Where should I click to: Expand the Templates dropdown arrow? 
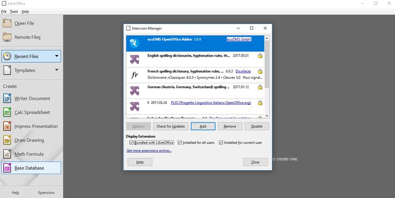coord(57,70)
